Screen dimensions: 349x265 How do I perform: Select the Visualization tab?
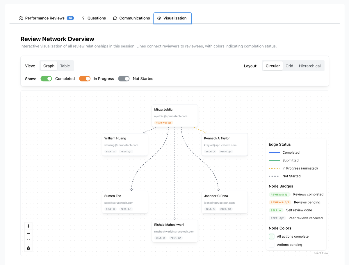[x=172, y=18]
